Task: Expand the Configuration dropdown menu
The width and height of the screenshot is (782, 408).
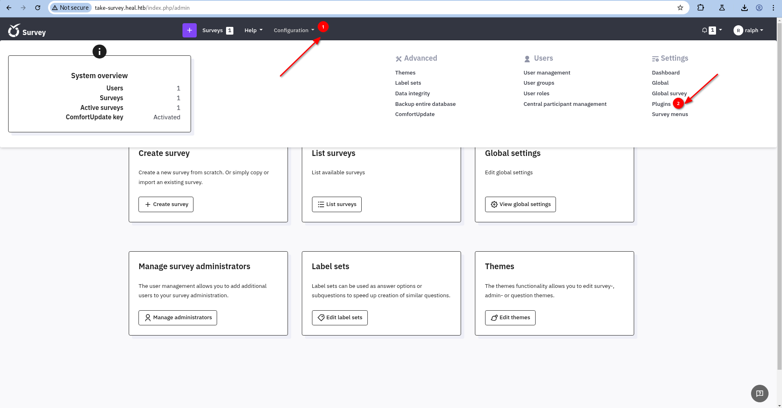Action: (x=294, y=30)
